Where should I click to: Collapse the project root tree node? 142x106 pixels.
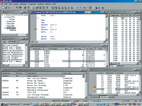(3, 15)
